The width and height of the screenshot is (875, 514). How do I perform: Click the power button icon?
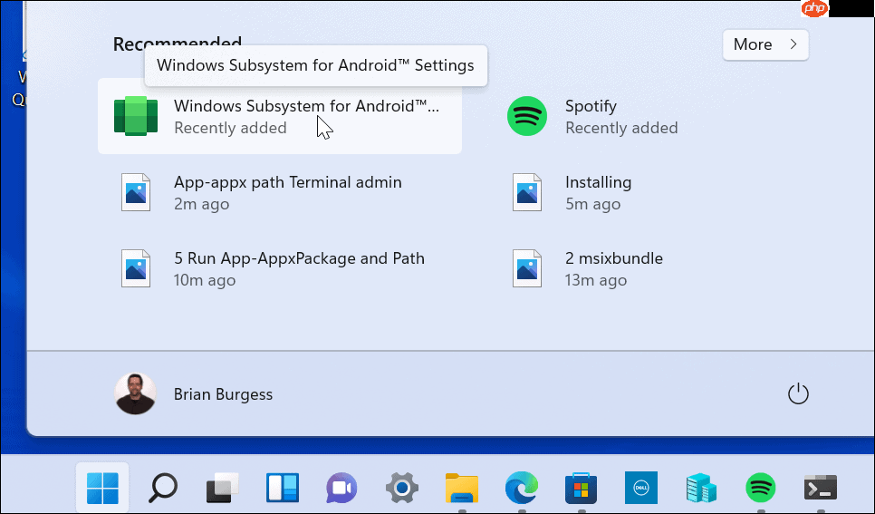[x=798, y=393]
